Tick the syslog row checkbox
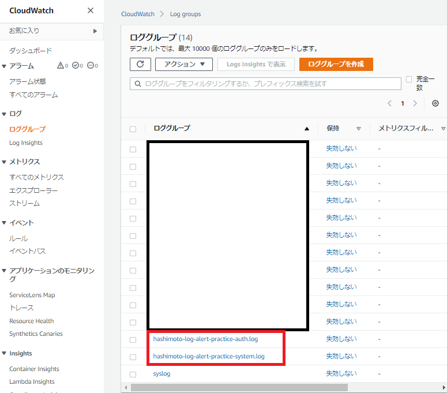 tap(133, 375)
